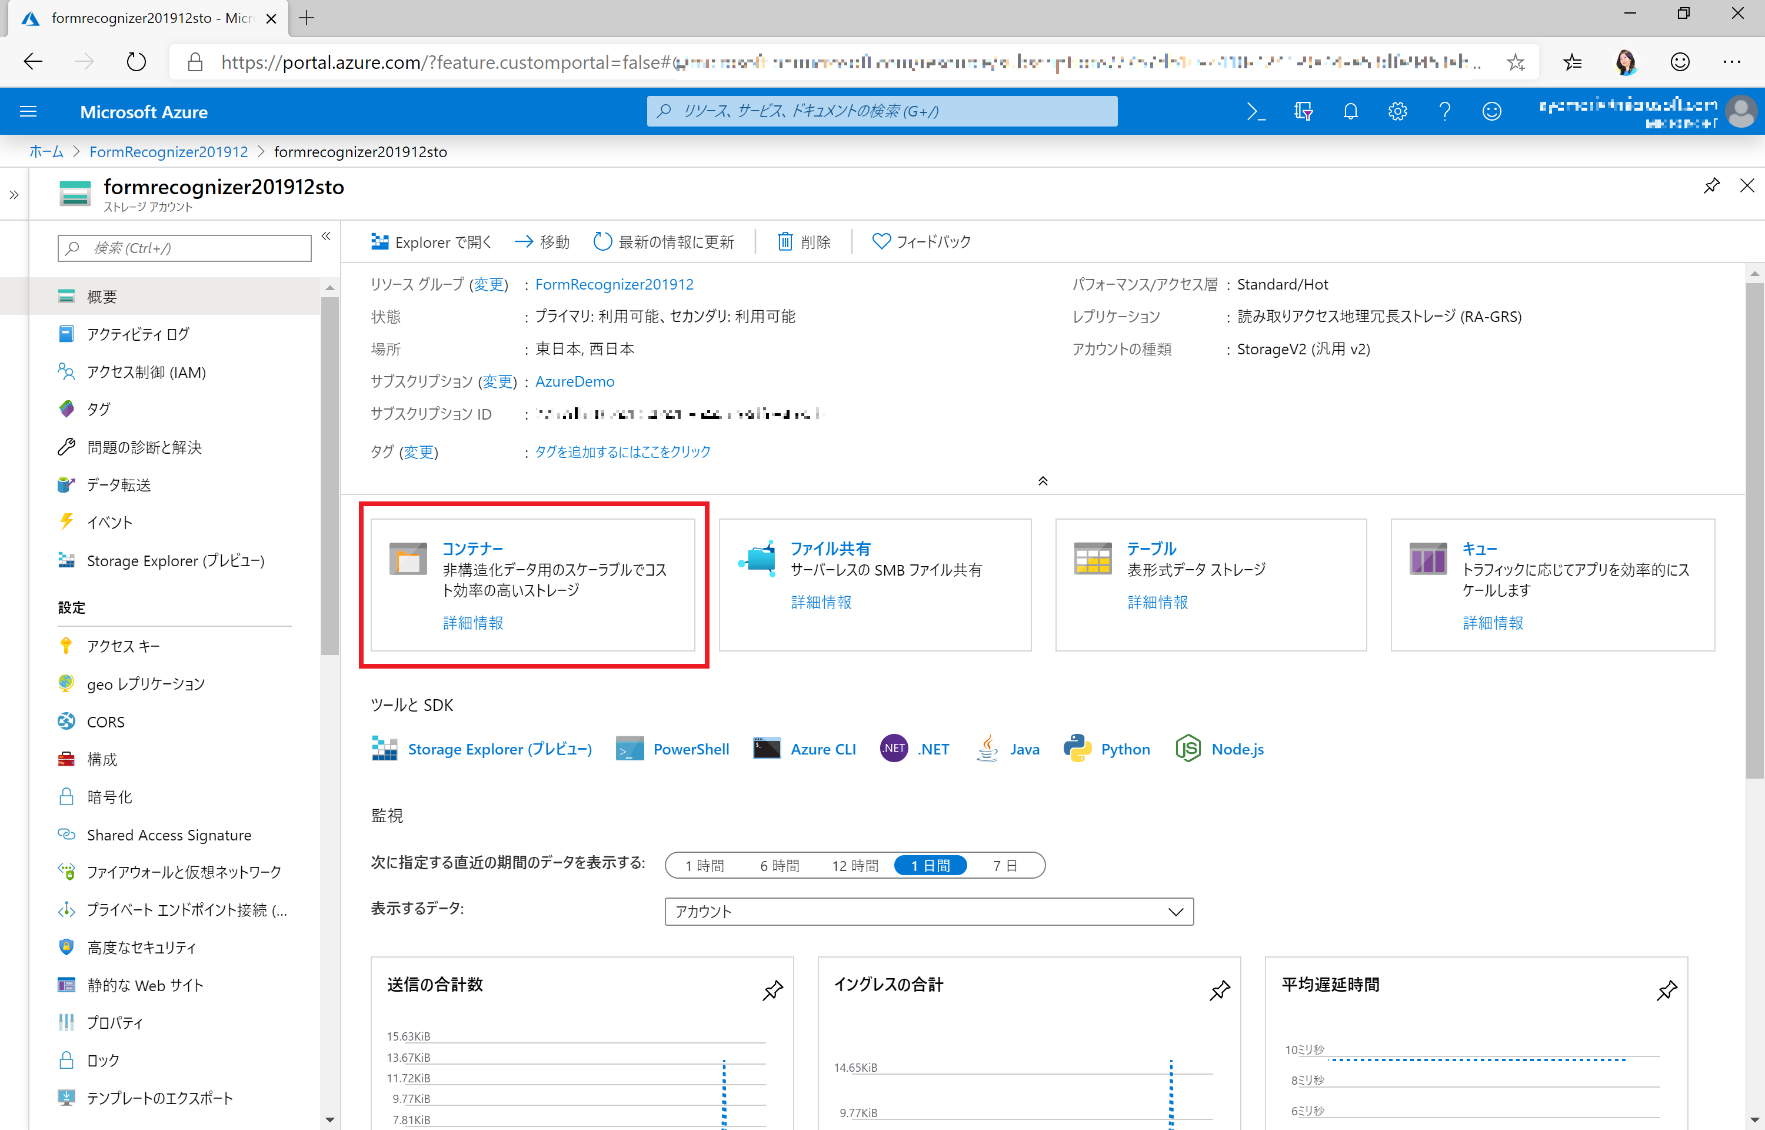1765x1130 pixels.
Task: Click the 削除 trash icon
Action: pos(785,241)
